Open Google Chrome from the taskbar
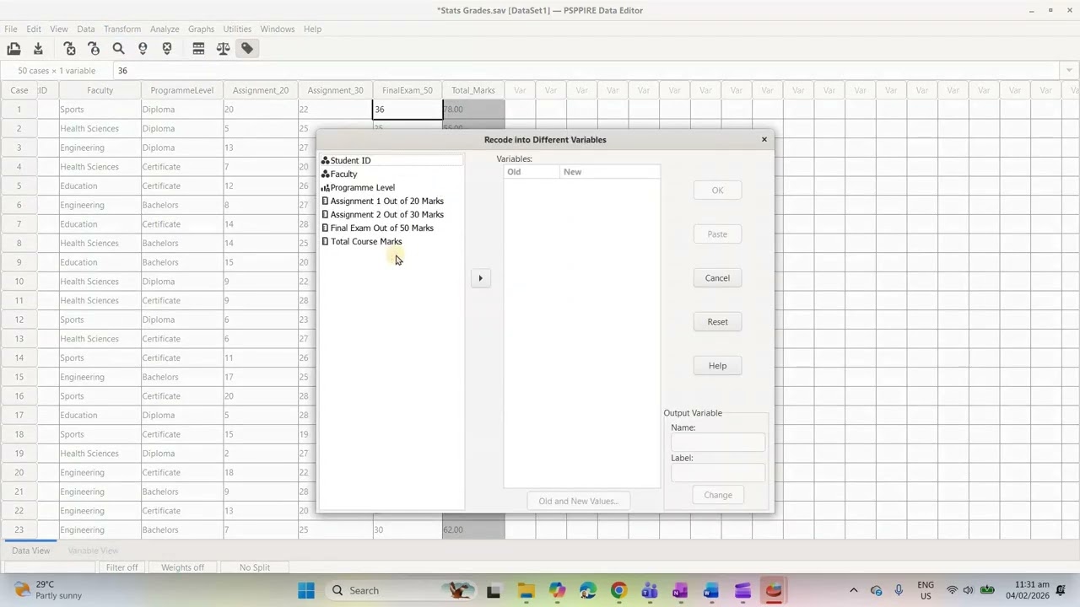 coord(618,590)
